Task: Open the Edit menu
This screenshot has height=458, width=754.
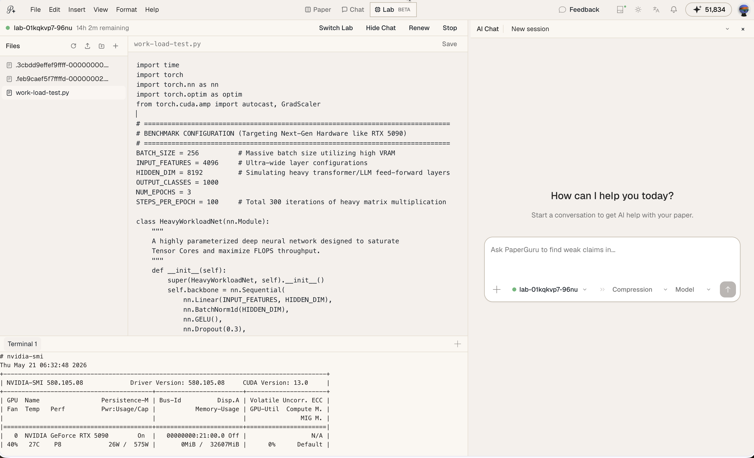Action: click(x=54, y=10)
